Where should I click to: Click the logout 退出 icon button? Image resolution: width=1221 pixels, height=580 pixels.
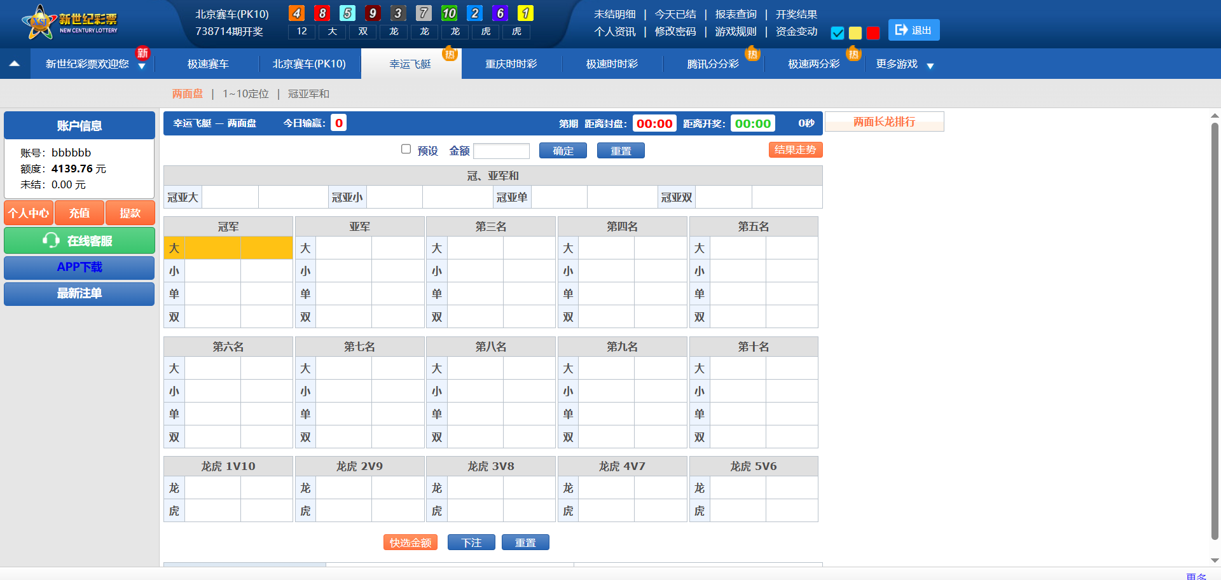[x=913, y=30]
